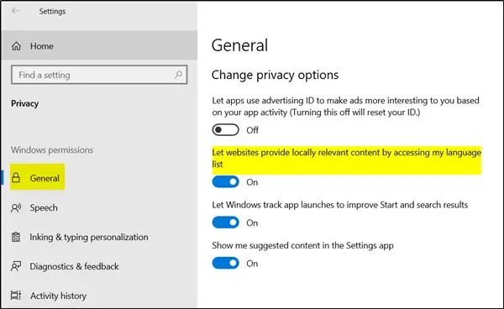Click the Home house icon
This screenshot has height=309, width=504.
[x=17, y=46]
